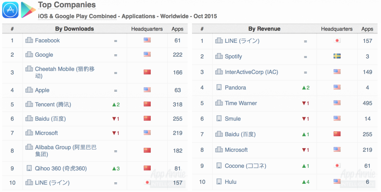Click the building icon beside Pandora
Viewport: 381px width, 192px height.
coord(219,87)
